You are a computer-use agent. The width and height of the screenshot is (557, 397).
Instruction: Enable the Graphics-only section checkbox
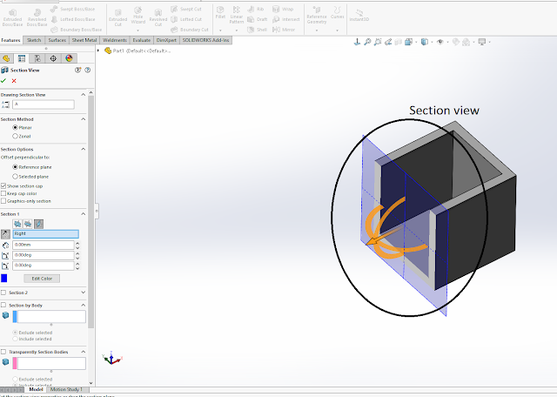coord(3,201)
